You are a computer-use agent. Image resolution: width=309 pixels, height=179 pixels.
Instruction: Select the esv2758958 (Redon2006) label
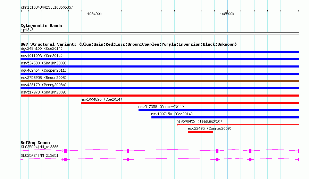coord(44,78)
